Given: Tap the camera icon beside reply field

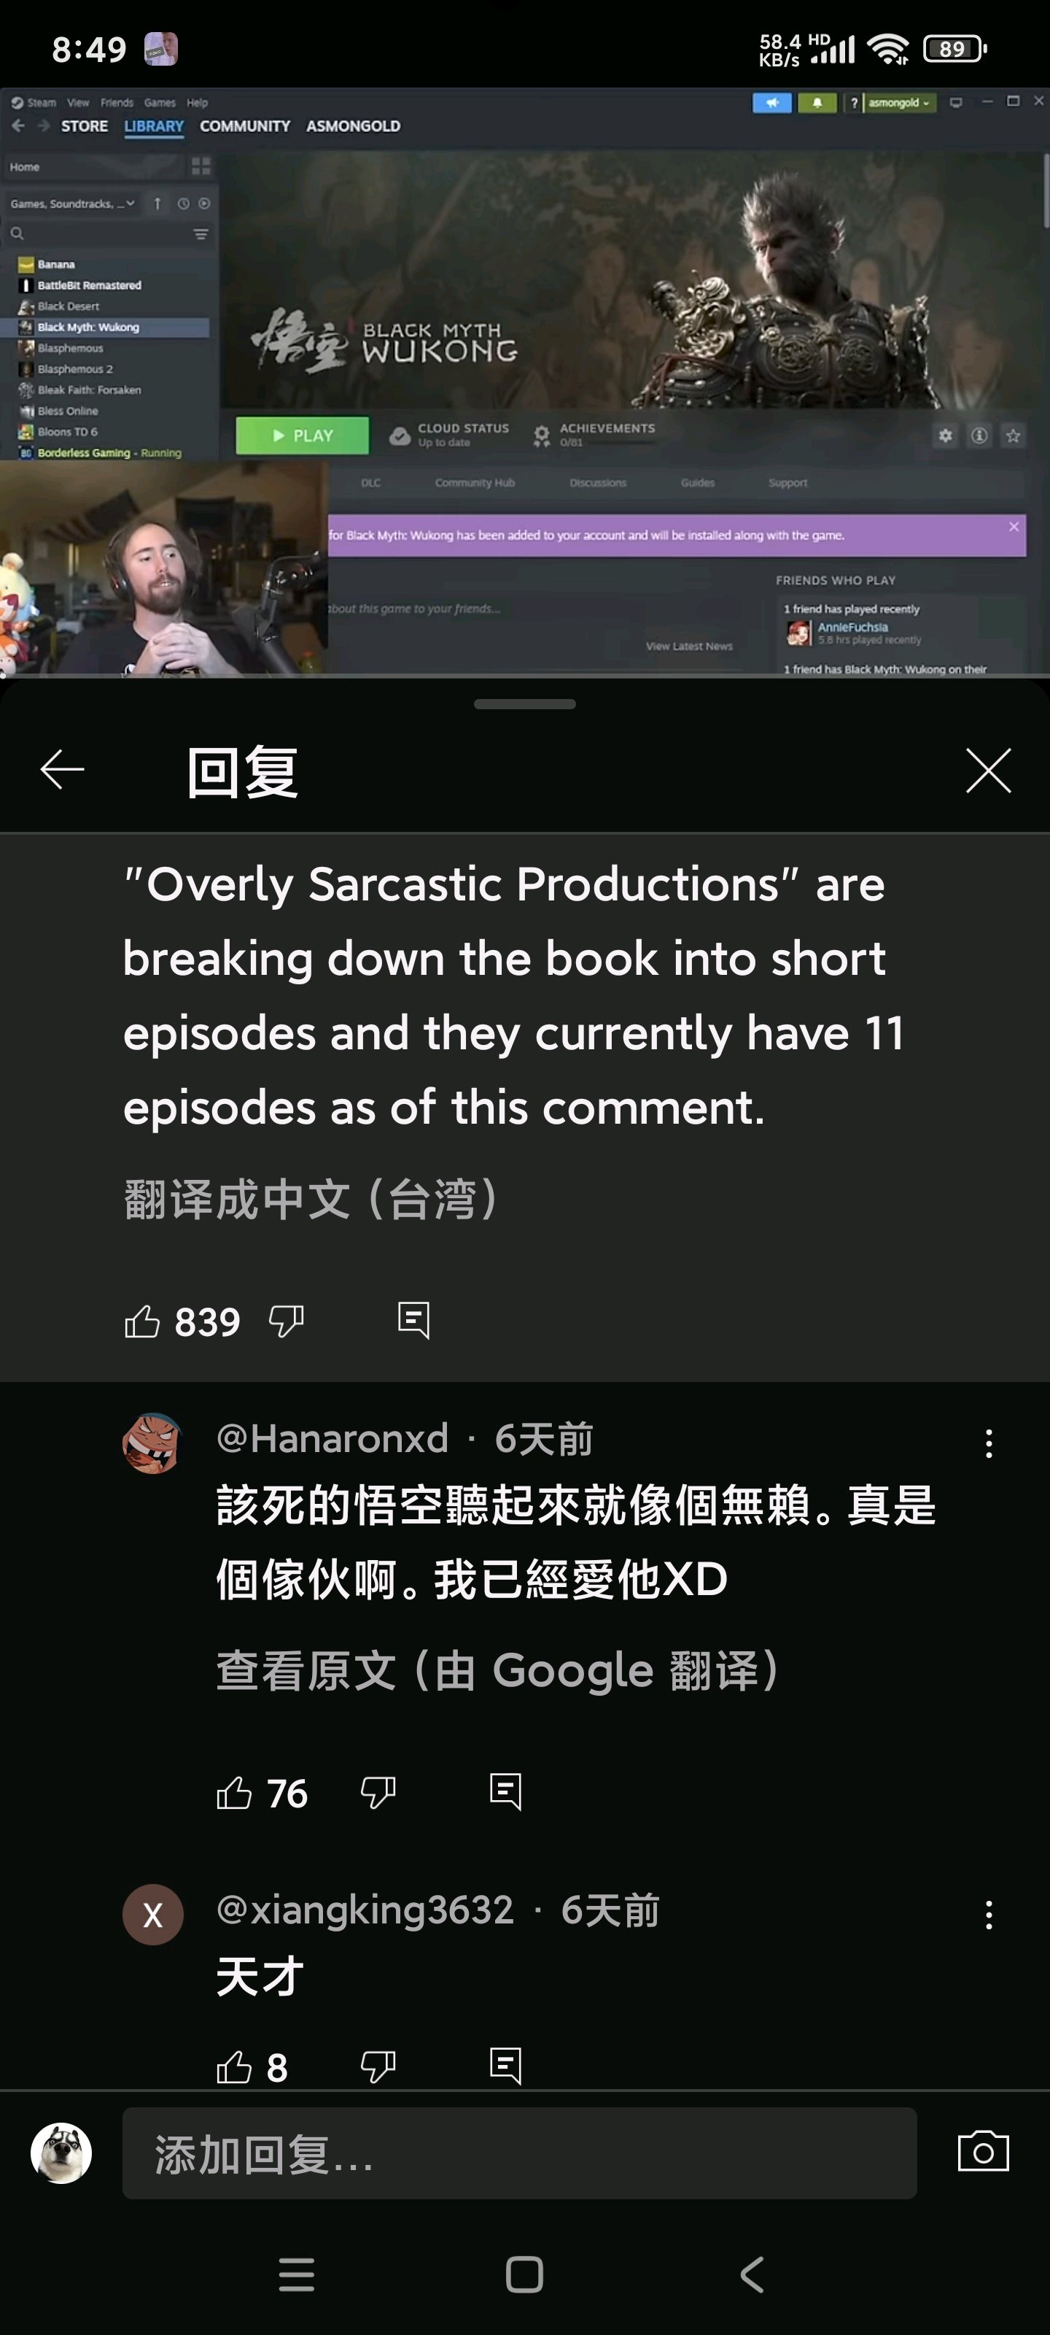Looking at the screenshot, I should [x=983, y=2151].
